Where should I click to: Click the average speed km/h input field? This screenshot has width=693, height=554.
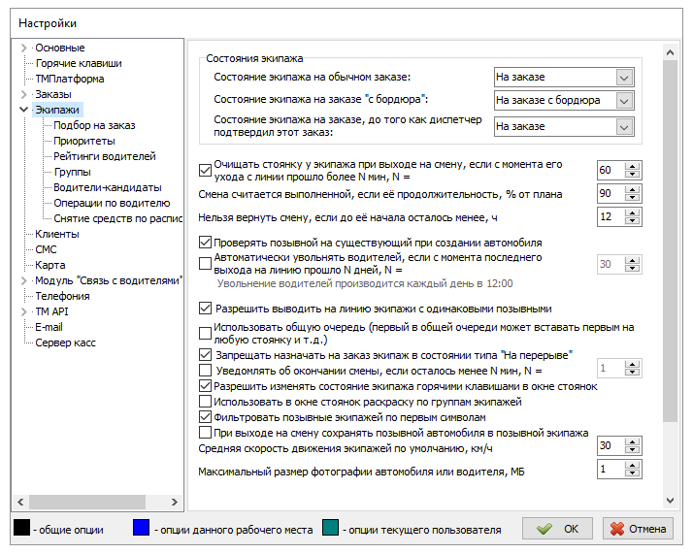(610, 445)
